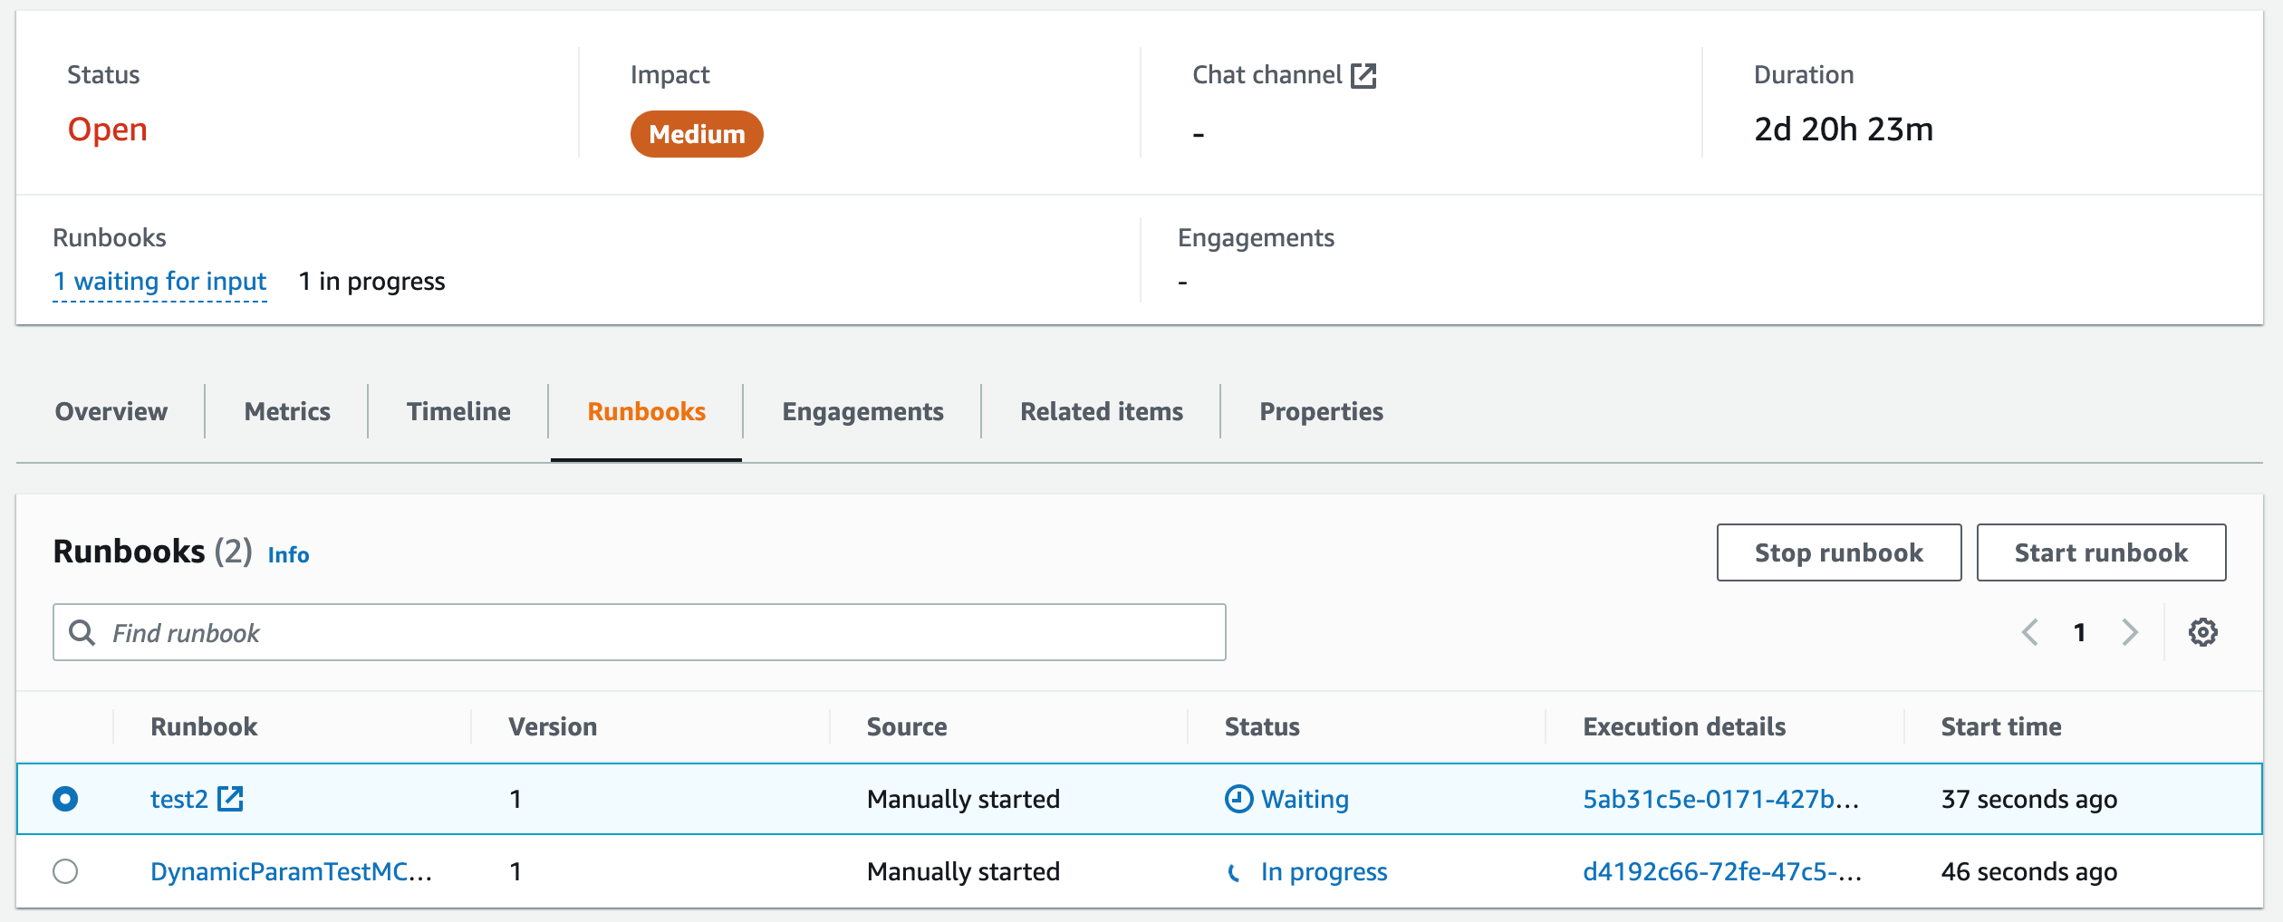Go to next page chevron
Screen dimensions: 2283x922
click(x=2130, y=632)
